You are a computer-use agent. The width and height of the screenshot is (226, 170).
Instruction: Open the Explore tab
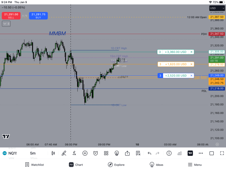pos(116,165)
